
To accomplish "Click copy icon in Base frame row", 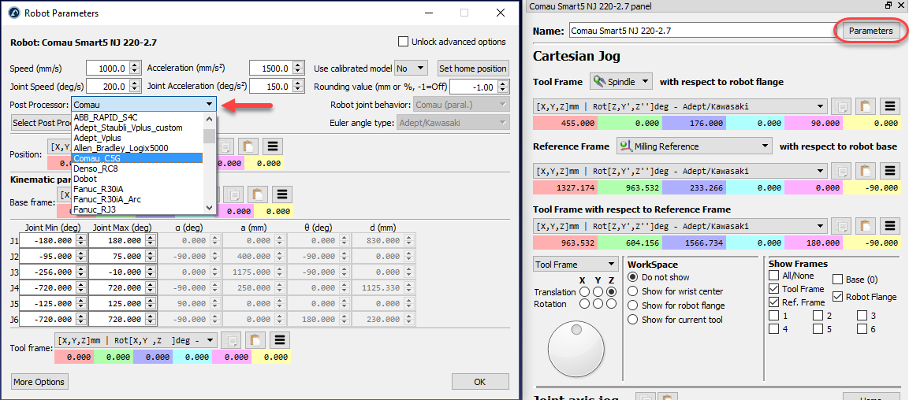I will pyautogui.click(x=232, y=194).
